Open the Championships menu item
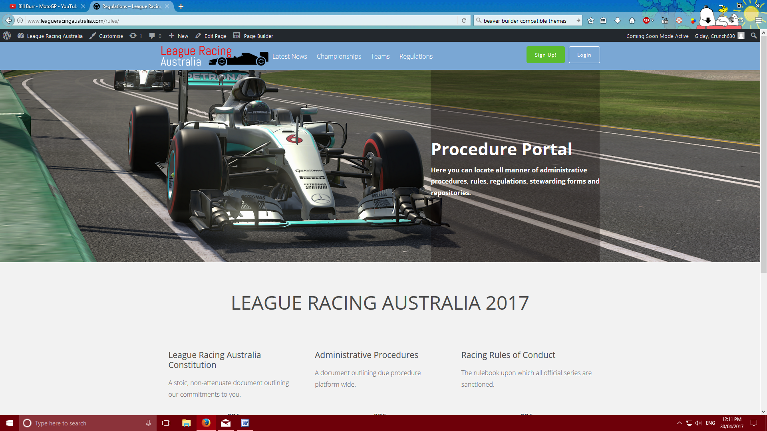 339,56
